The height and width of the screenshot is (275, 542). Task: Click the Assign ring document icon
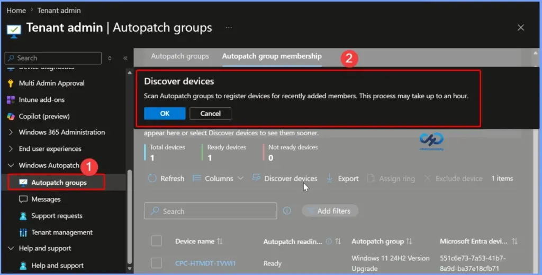(371, 178)
